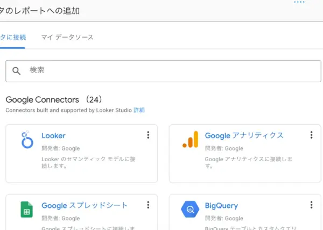Click 開発者: Google text on the BigQuery card
The height and width of the screenshot is (230, 323).
[x=224, y=218]
